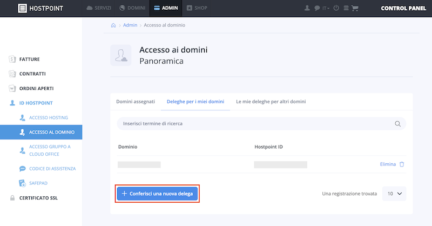Click the Codice di assistenza speech icon
Image resolution: width=432 pixels, height=226 pixels.
(x=22, y=169)
